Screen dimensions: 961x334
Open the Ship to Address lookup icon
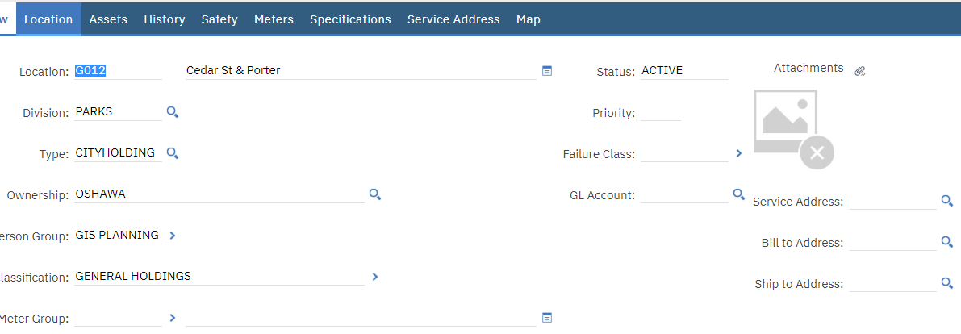pyautogui.click(x=947, y=283)
